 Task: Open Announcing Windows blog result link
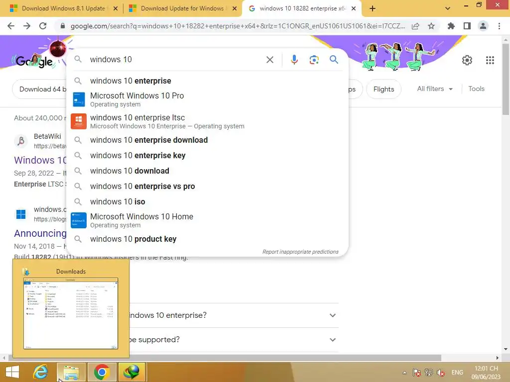(x=40, y=233)
